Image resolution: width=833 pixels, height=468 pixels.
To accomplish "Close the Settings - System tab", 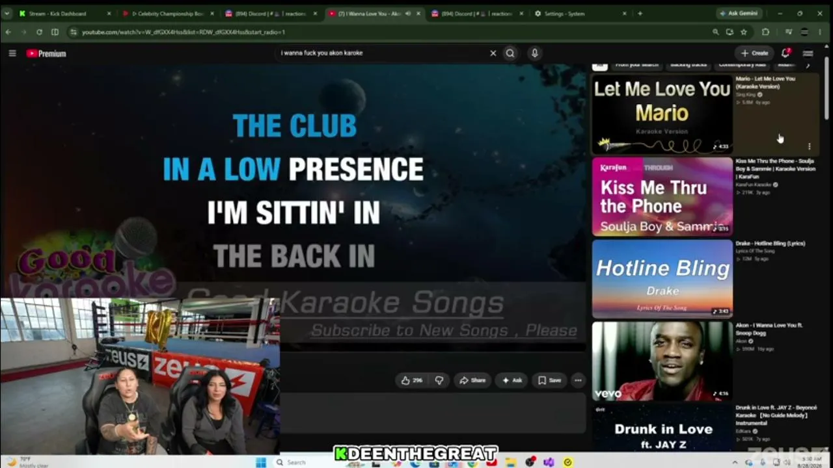I will (625, 14).
